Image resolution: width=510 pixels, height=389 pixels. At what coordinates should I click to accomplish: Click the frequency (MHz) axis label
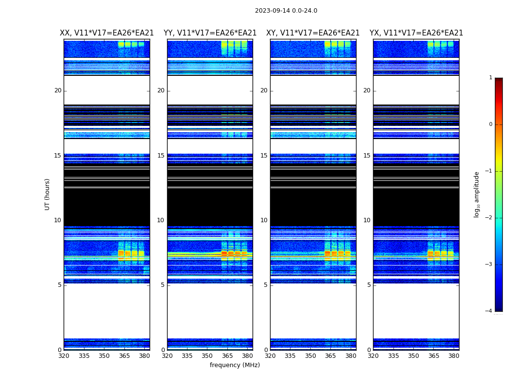(x=235, y=365)
